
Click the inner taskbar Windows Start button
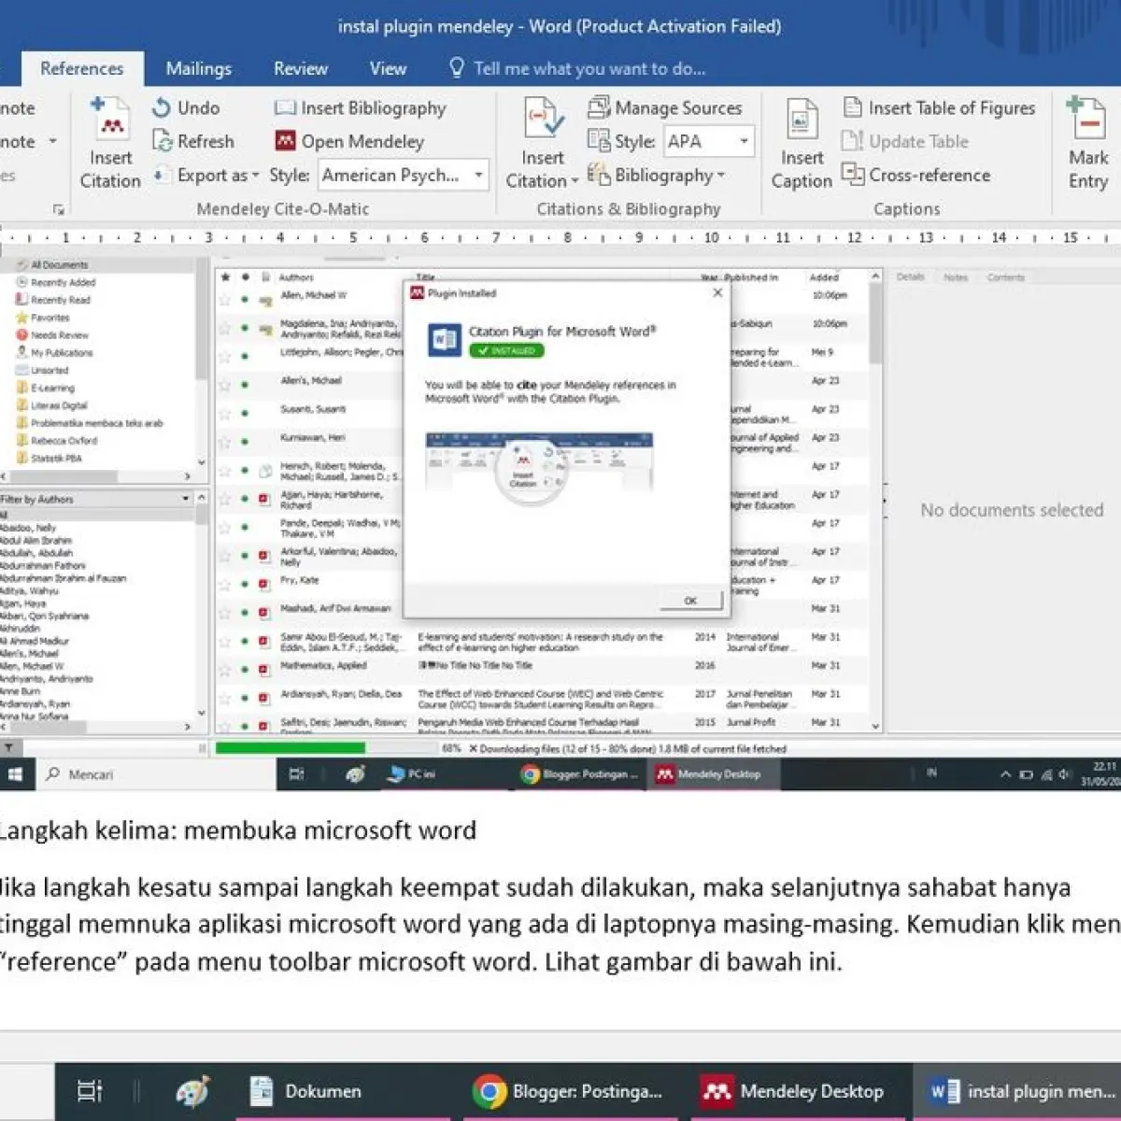(16, 774)
